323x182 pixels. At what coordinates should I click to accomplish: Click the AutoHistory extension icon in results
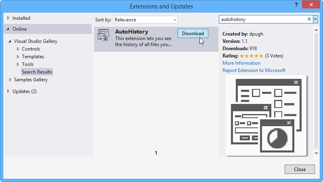click(x=103, y=36)
